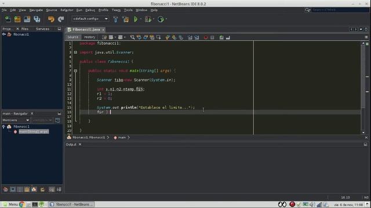This screenshot has width=371, height=208.
Task: Click the Search field in top right
Action: coord(340,10)
